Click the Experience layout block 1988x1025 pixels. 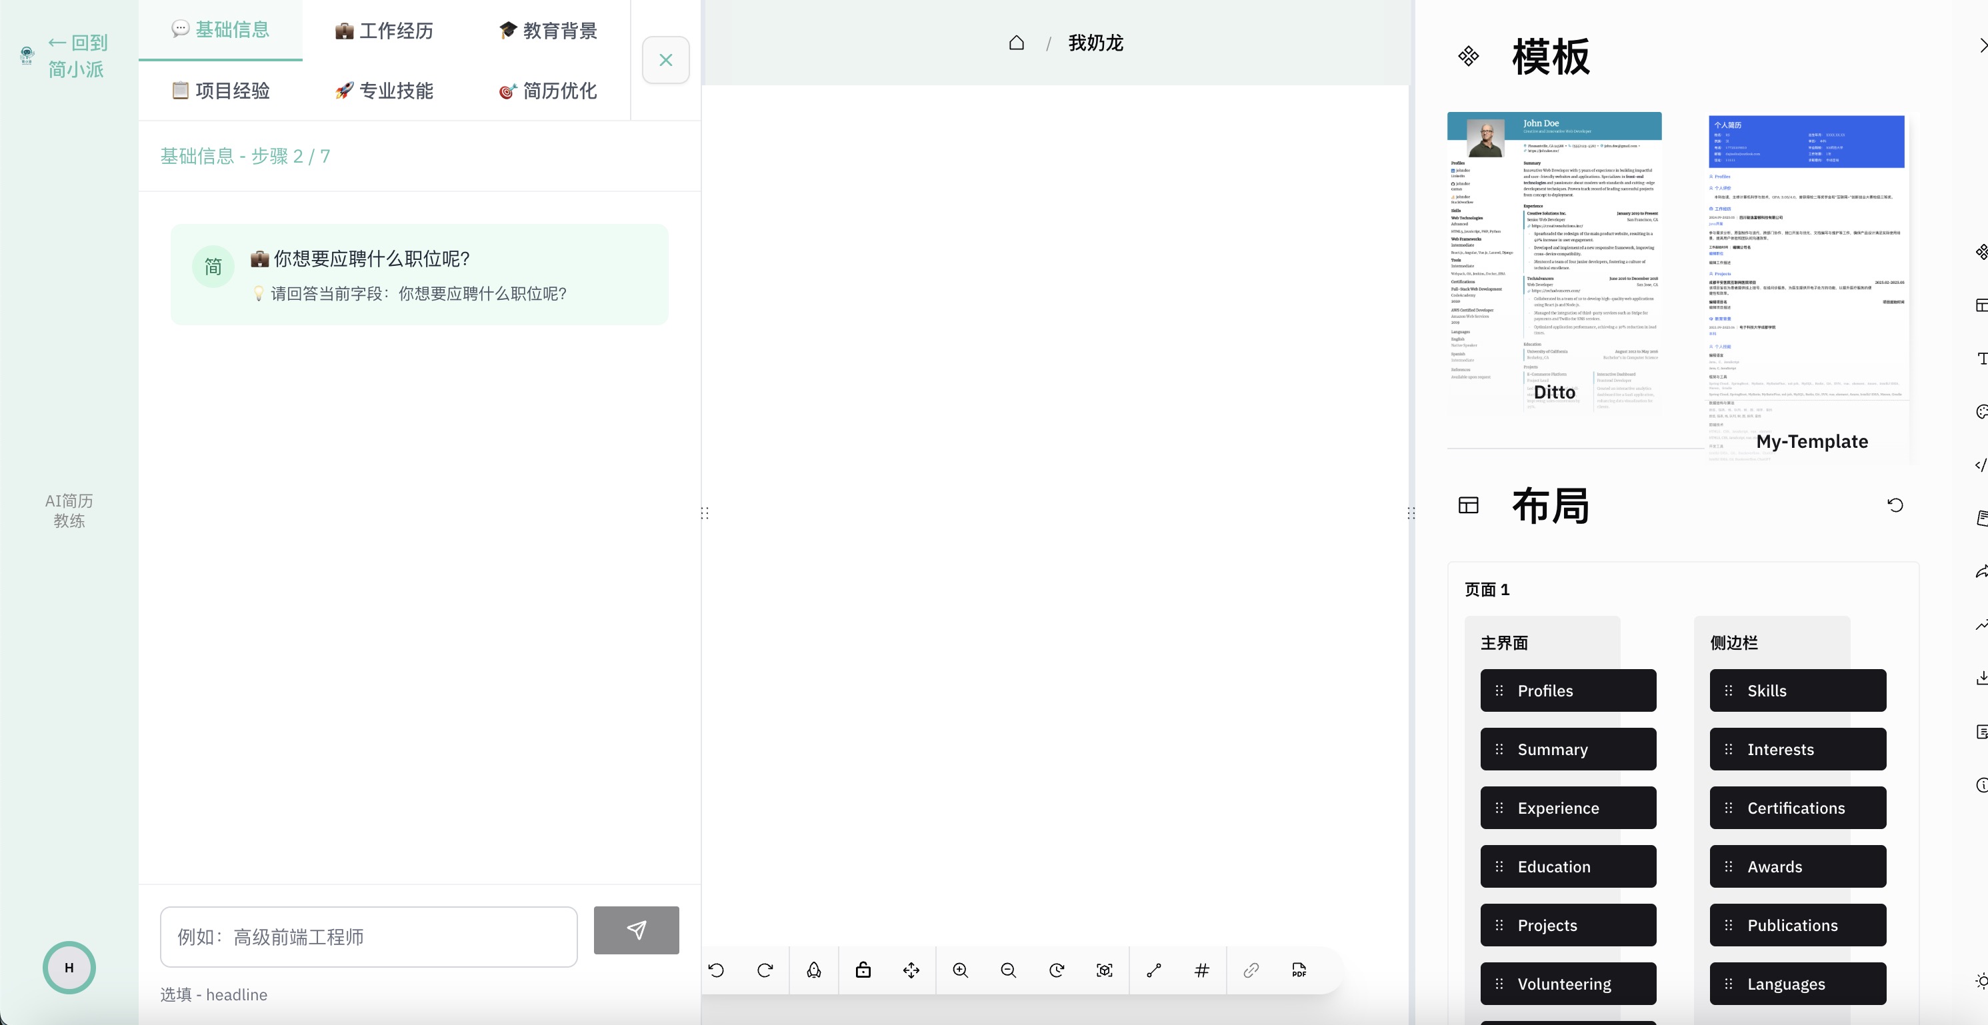(1568, 808)
